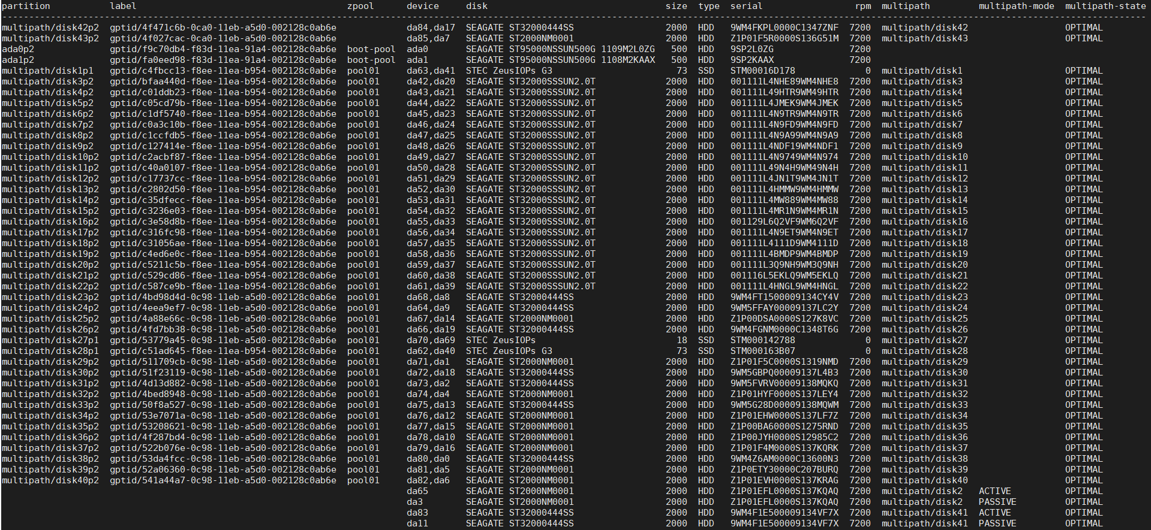Click multipath cell "multipath/disk10"
The image size is (1151, 530).
[x=925, y=157]
